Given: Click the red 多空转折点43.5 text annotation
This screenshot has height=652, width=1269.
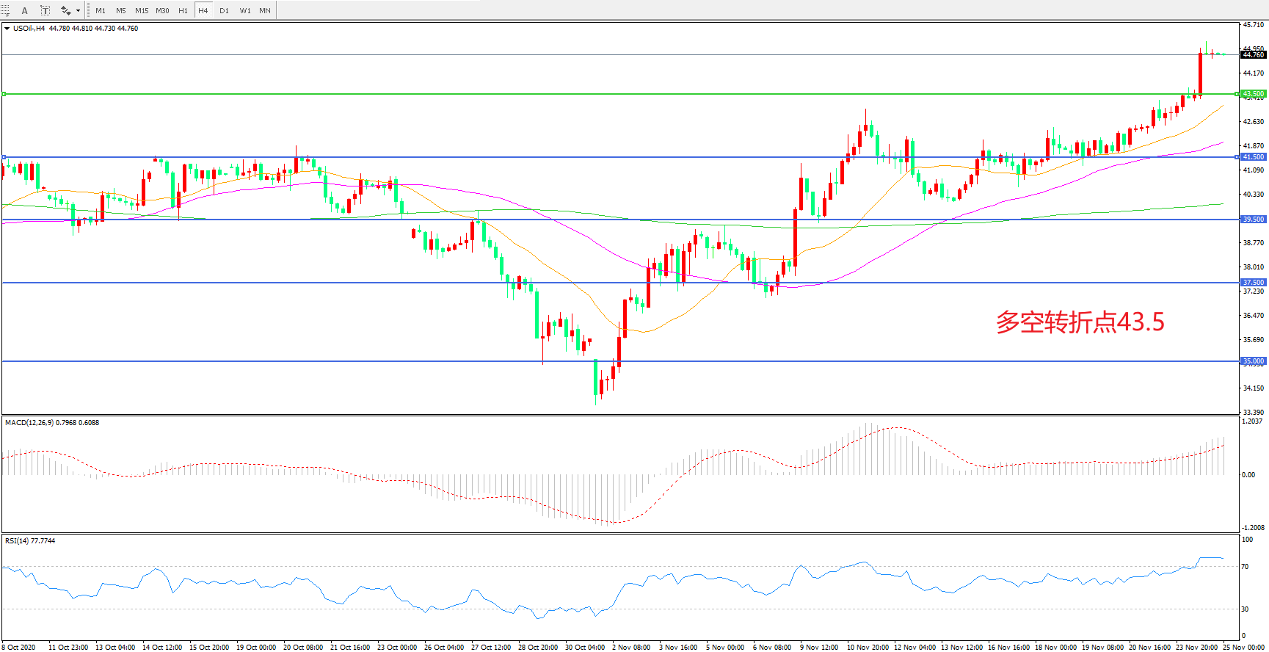Looking at the screenshot, I should click(1080, 322).
